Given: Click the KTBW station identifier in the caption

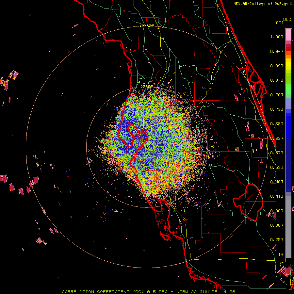Looking at the screenshot, I should click(x=183, y=292).
